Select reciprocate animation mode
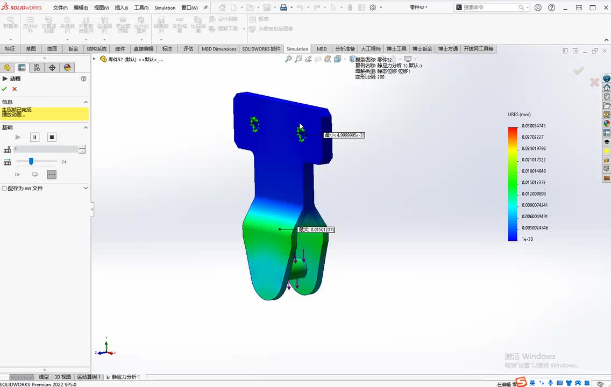The width and height of the screenshot is (611, 387). pos(52,175)
